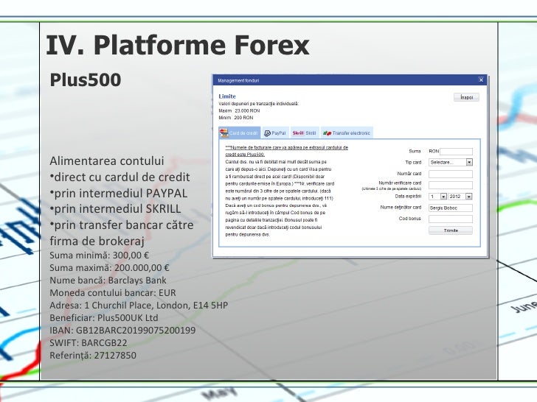Click the 'prin intermediul SKRILL' bullet

pyautogui.click(x=115, y=209)
